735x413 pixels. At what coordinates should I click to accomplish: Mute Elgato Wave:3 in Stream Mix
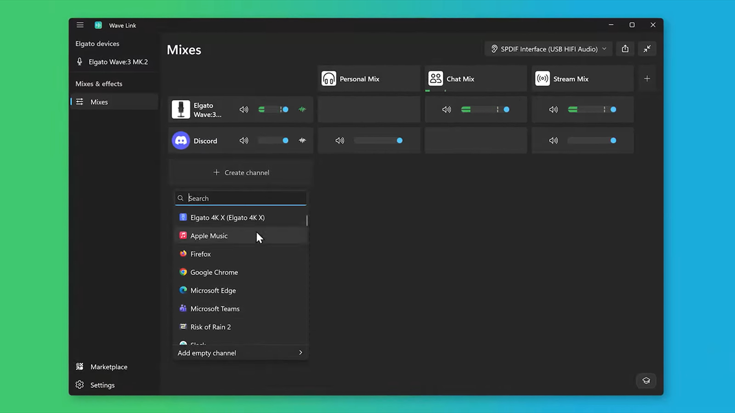tap(554, 110)
